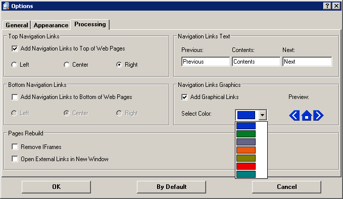Open the Appearance tab
Image resolution: width=343 pixels, height=199 pixels.
tap(51, 25)
